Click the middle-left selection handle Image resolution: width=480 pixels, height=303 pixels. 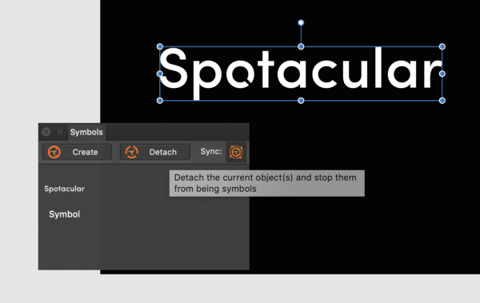point(160,74)
